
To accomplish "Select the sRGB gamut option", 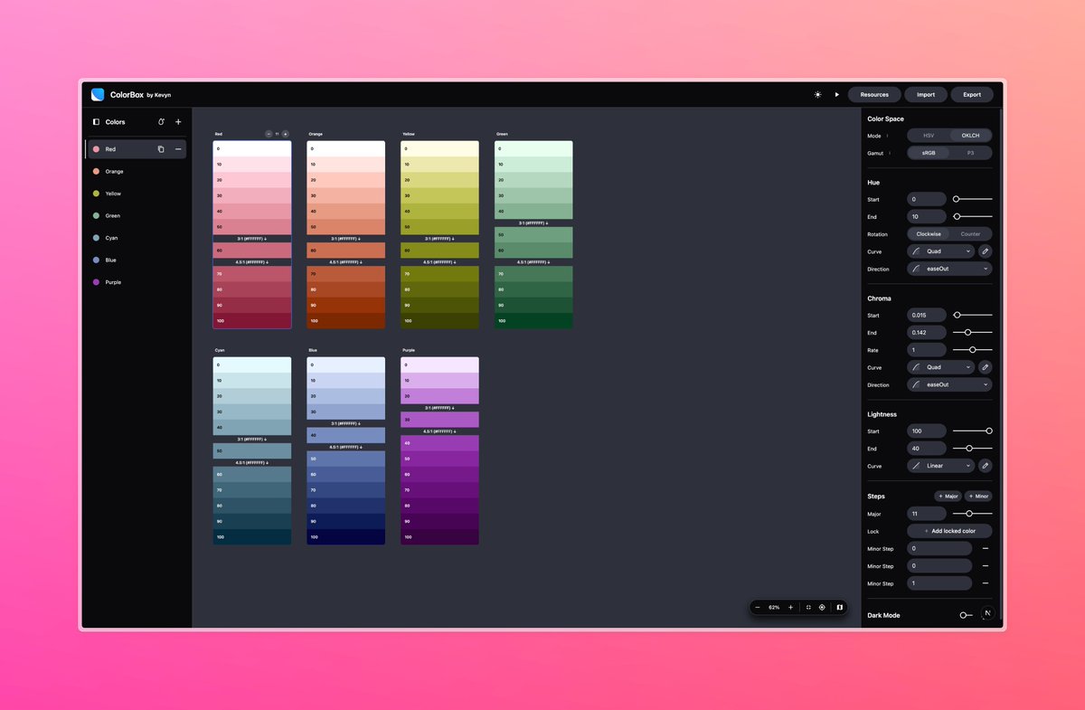I will point(929,153).
